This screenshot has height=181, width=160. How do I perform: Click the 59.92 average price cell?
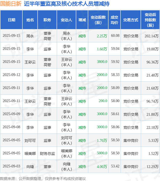coord(115,62)
